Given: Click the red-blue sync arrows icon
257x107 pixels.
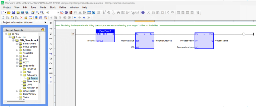Looking at the screenshot, I should [62, 12].
